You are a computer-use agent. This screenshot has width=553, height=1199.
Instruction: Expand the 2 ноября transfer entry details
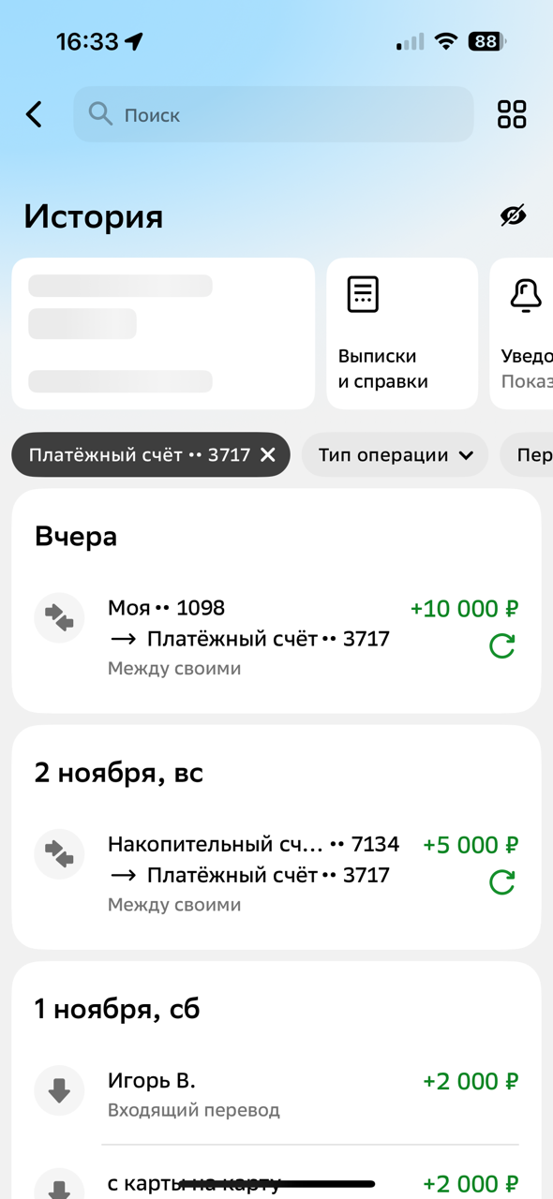tap(276, 853)
